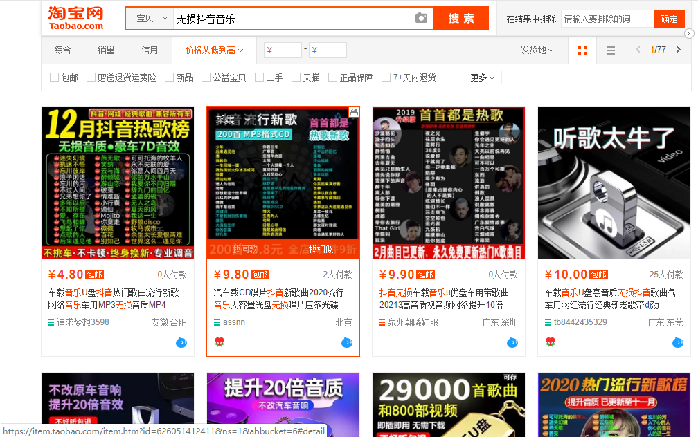The width and height of the screenshot is (698, 437).
Task: Open 价格从低到高 sort dropdown
Action: 214,50
